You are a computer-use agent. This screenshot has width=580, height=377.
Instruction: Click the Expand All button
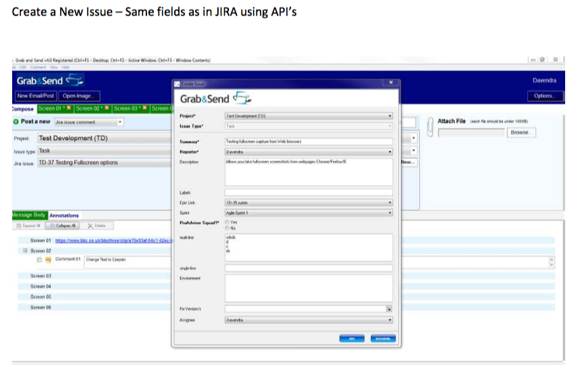[28, 226]
